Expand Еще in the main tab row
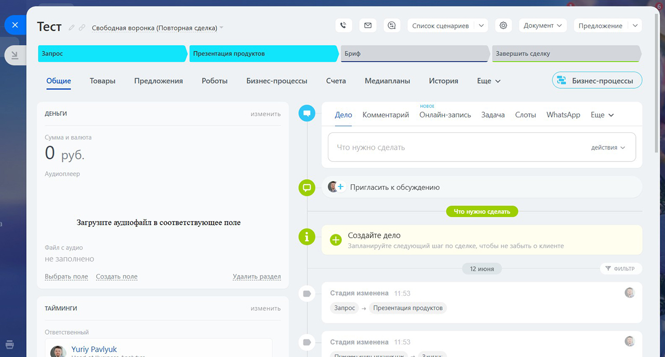The image size is (665, 357). pyautogui.click(x=488, y=81)
